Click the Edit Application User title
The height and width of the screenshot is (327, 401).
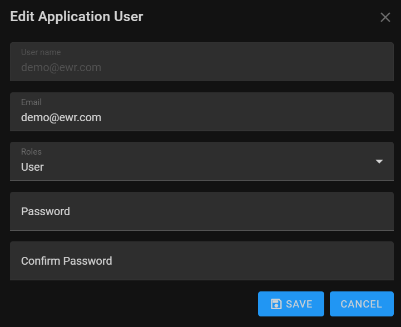[x=76, y=17]
